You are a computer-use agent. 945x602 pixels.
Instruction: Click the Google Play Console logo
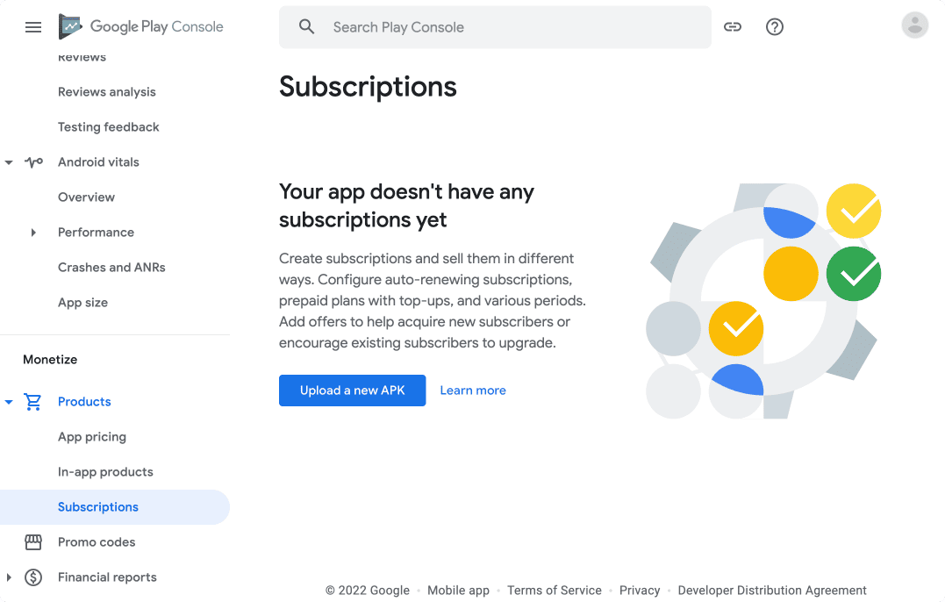point(141,27)
